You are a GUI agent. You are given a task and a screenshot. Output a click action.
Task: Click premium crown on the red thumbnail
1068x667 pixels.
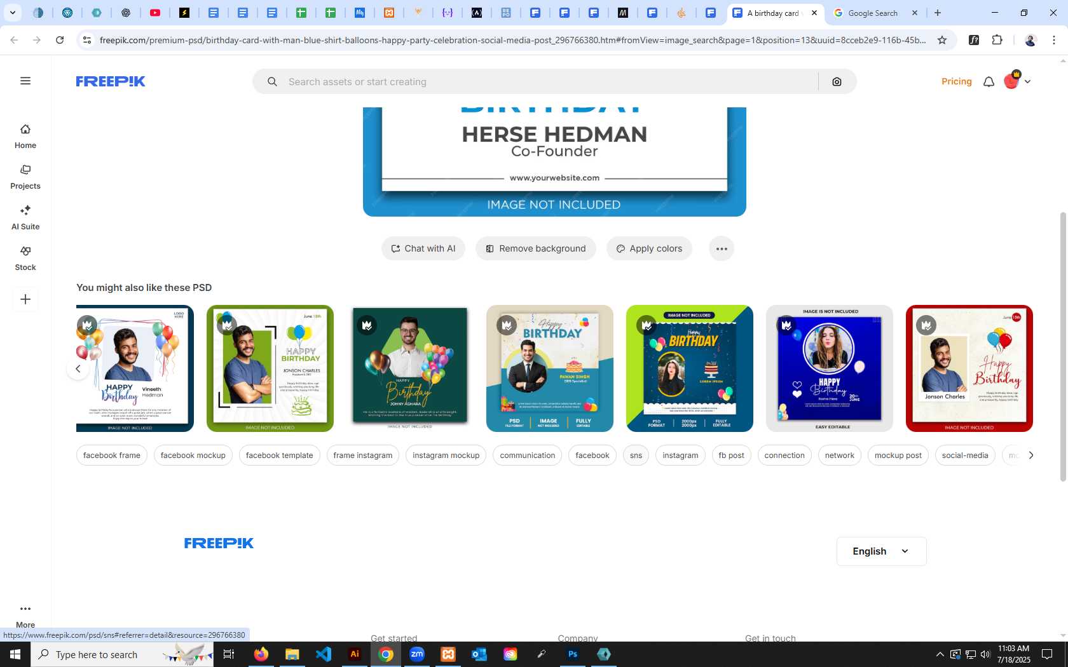pos(926,325)
